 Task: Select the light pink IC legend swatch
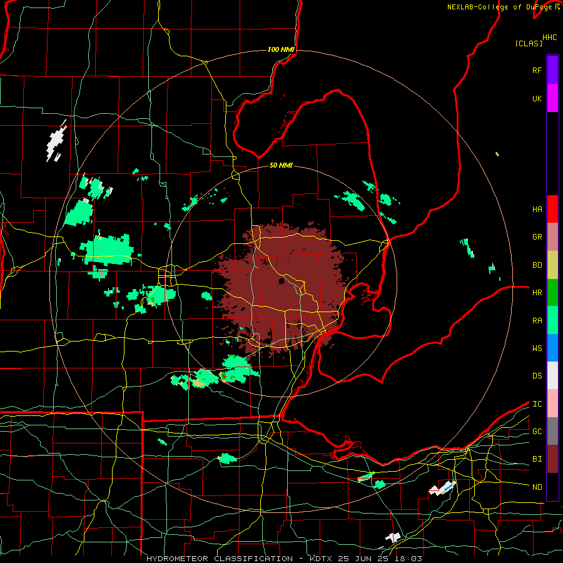pos(552,403)
